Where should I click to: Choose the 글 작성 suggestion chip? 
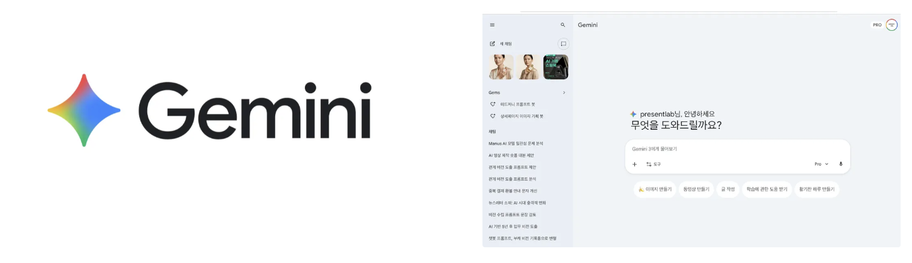727,189
